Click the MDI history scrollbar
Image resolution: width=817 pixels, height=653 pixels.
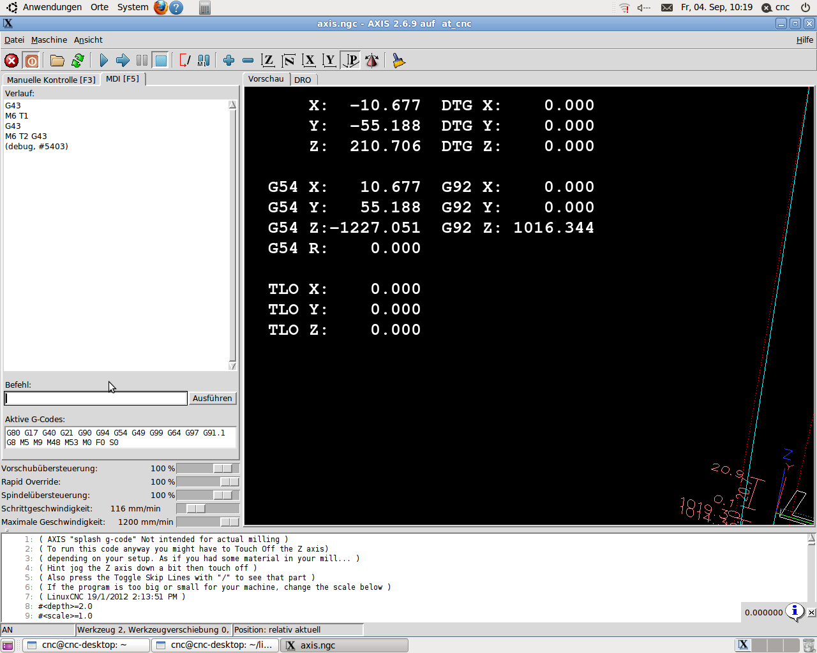pos(232,235)
